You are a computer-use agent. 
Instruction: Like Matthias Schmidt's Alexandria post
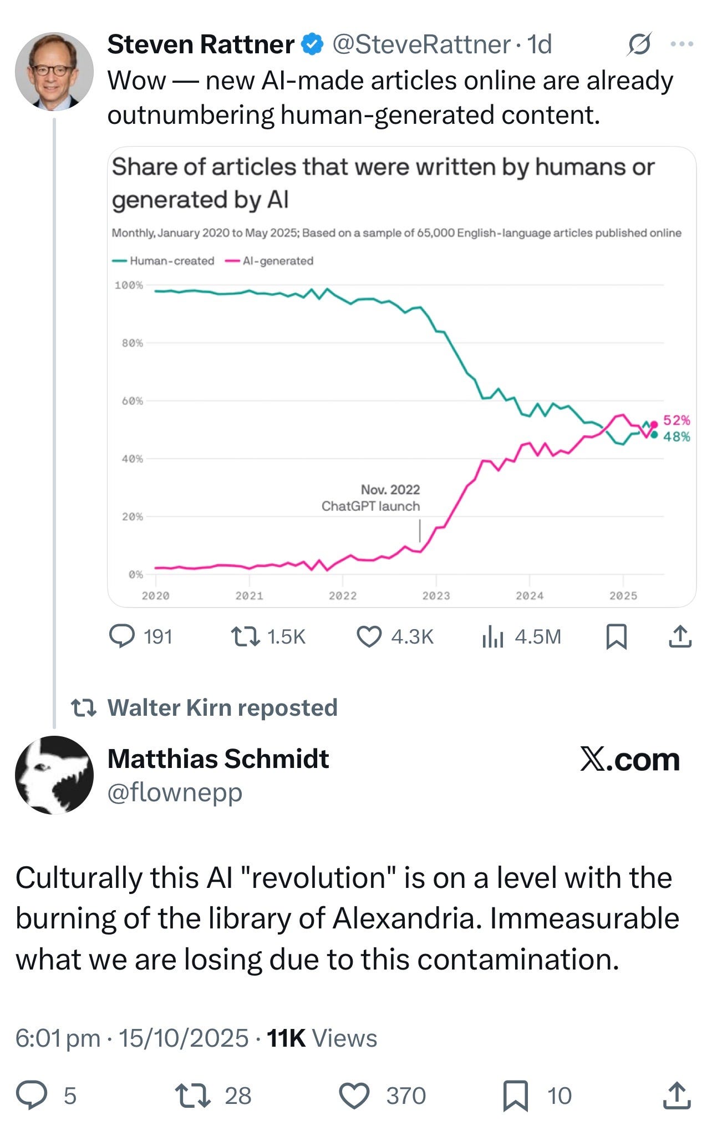(x=354, y=1095)
